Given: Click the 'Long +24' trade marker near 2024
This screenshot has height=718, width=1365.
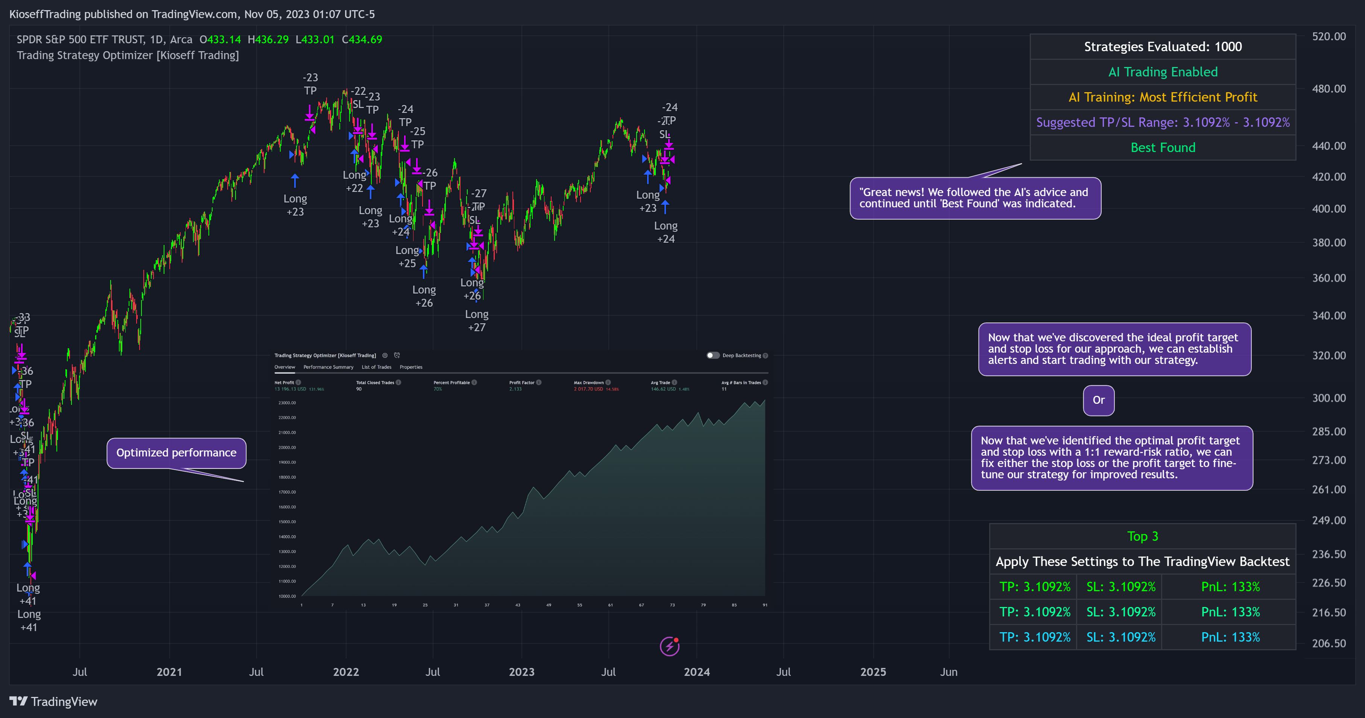Looking at the screenshot, I should 666,232.
